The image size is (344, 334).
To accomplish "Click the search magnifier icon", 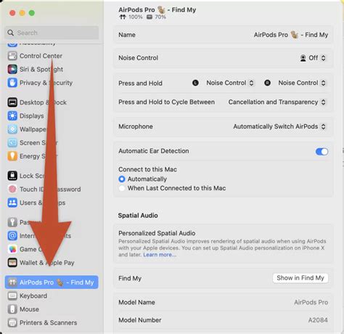I will (10, 33).
